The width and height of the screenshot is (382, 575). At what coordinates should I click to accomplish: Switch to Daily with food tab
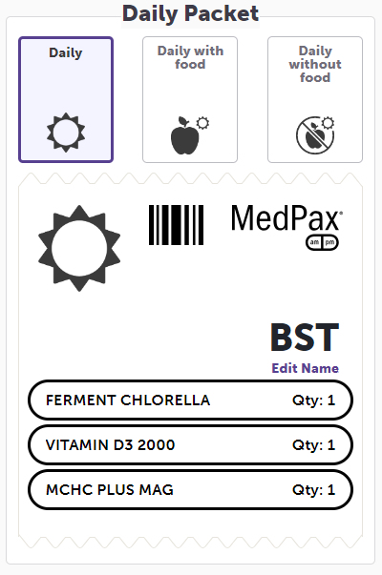pyautogui.click(x=190, y=99)
